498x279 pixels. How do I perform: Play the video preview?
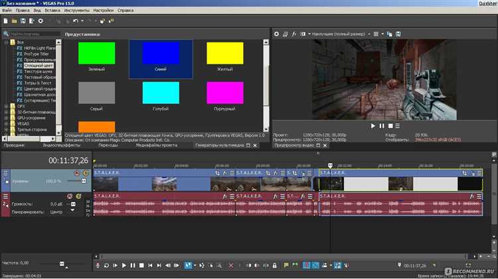coord(373,126)
